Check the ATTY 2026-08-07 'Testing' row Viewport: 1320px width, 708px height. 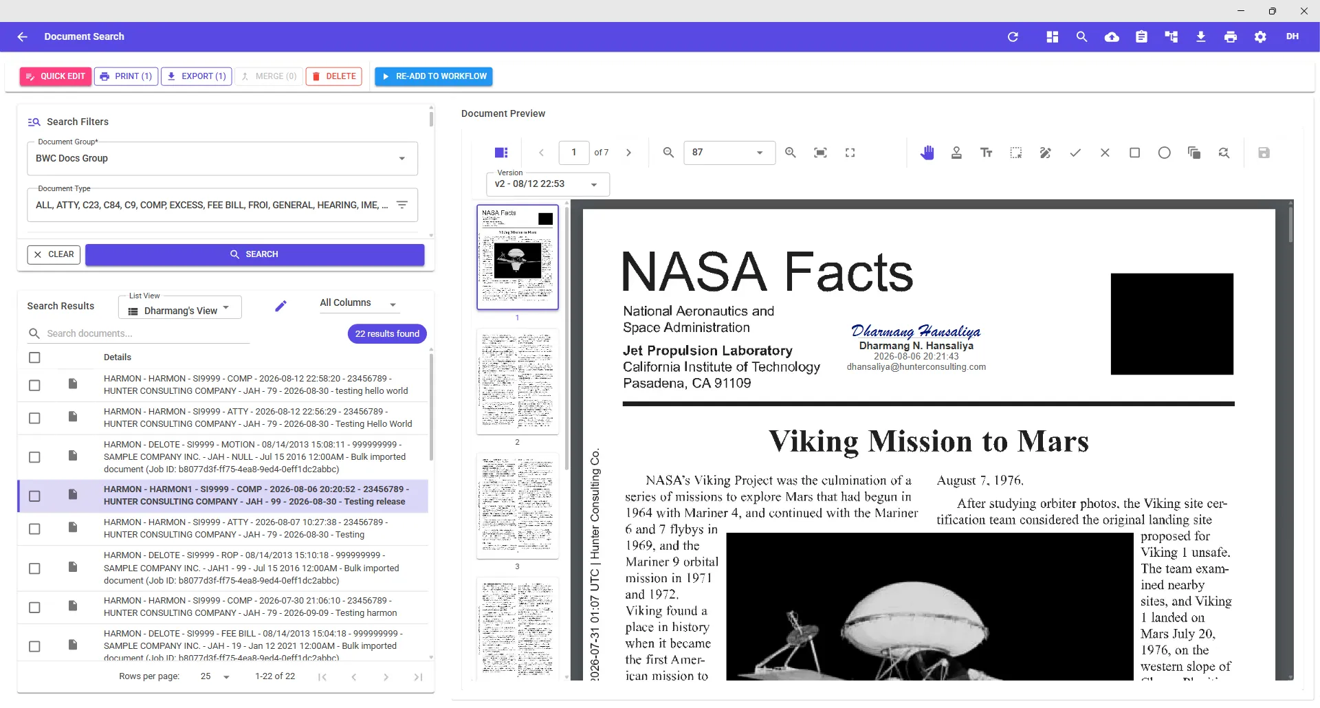click(x=34, y=529)
